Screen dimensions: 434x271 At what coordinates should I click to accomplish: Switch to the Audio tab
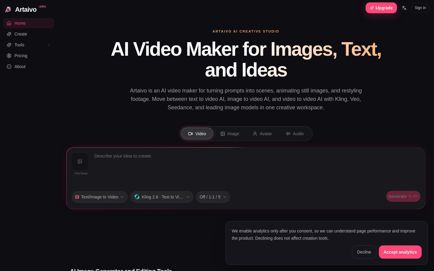[x=295, y=134]
